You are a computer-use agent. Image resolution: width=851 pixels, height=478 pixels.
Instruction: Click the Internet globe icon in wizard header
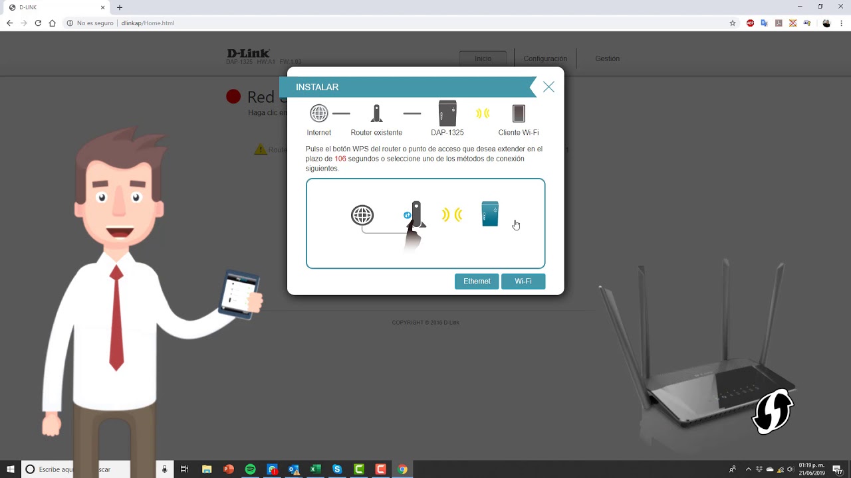pos(319,114)
